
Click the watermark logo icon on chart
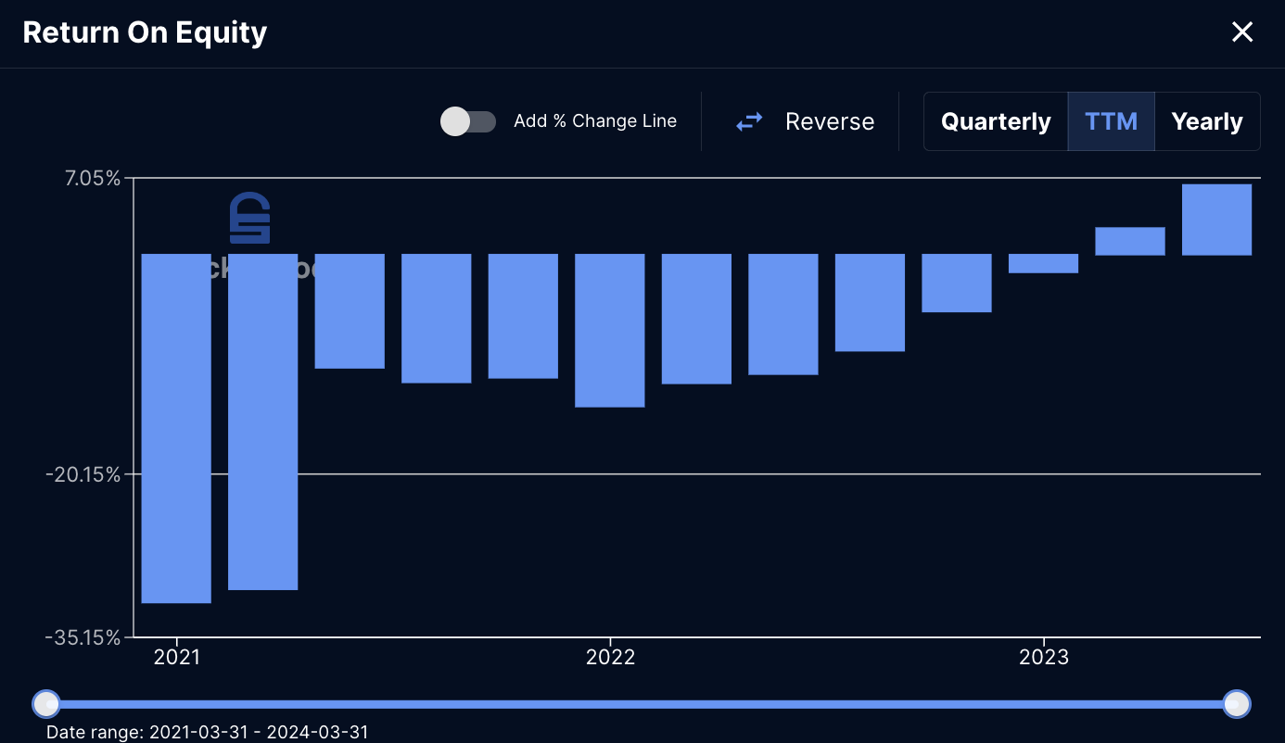pos(249,219)
